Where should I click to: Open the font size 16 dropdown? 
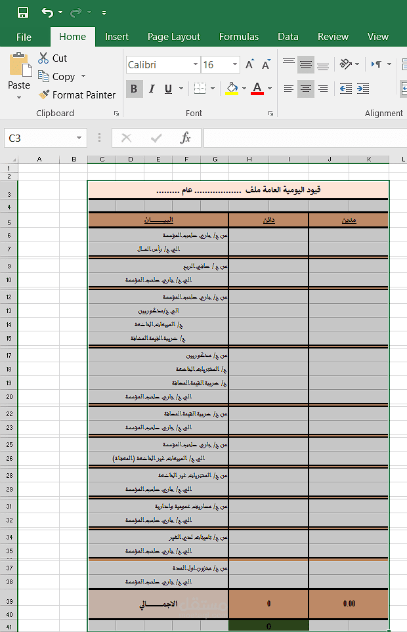click(234, 64)
